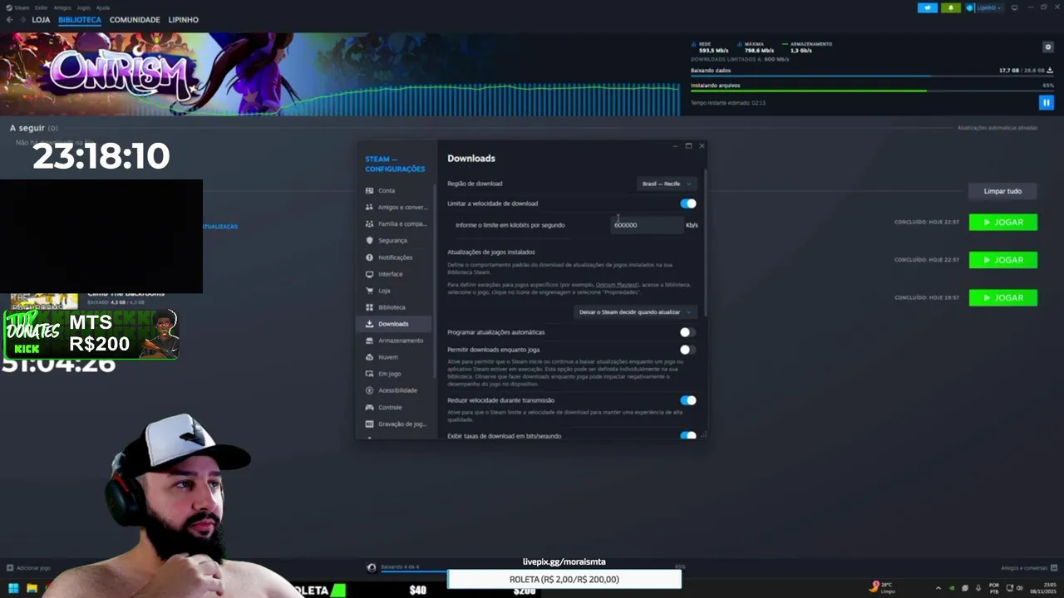This screenshot has width=1064, height=598.
Task: Select Loja cart entry in settings sidebar
Action: point(394,290)
